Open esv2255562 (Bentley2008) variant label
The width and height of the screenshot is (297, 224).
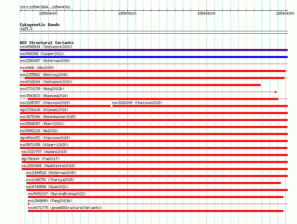[44, 75]
